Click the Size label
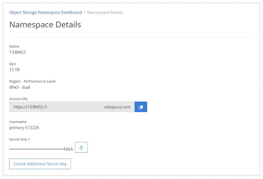The image size is (263, 179). pos(12,64)
